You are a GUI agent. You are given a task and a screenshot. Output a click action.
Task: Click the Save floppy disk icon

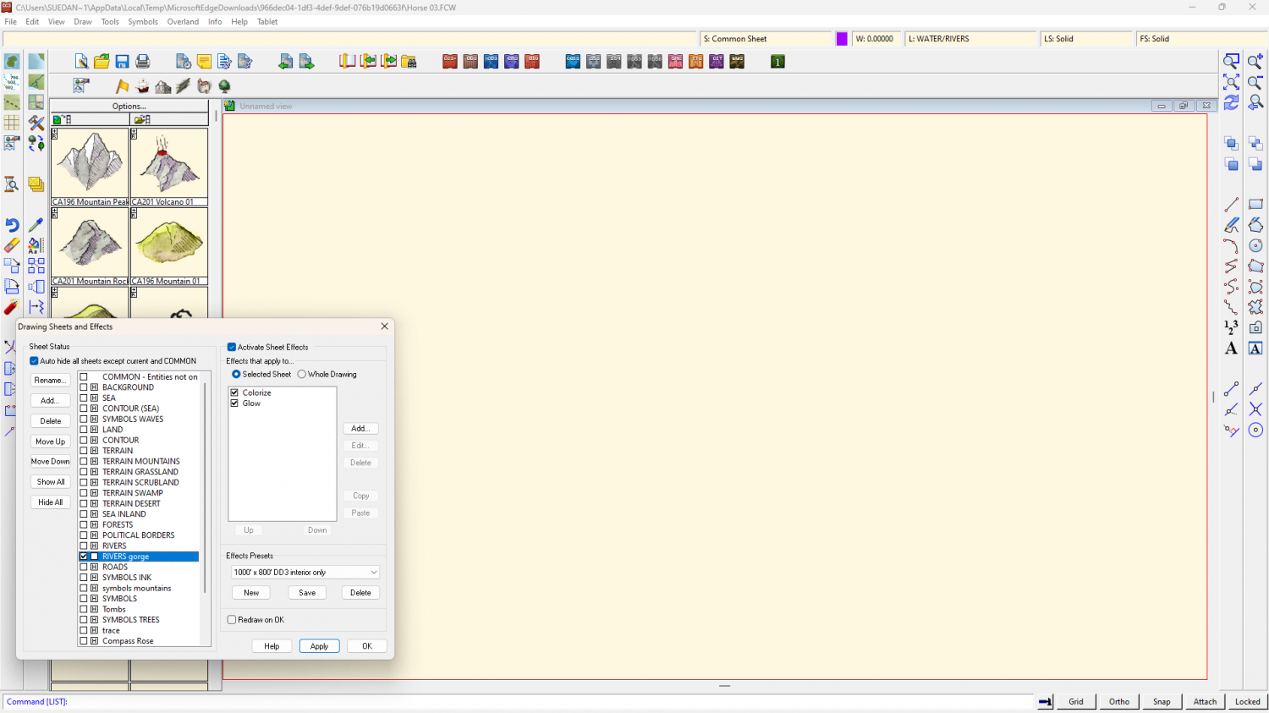click(122, 62)
